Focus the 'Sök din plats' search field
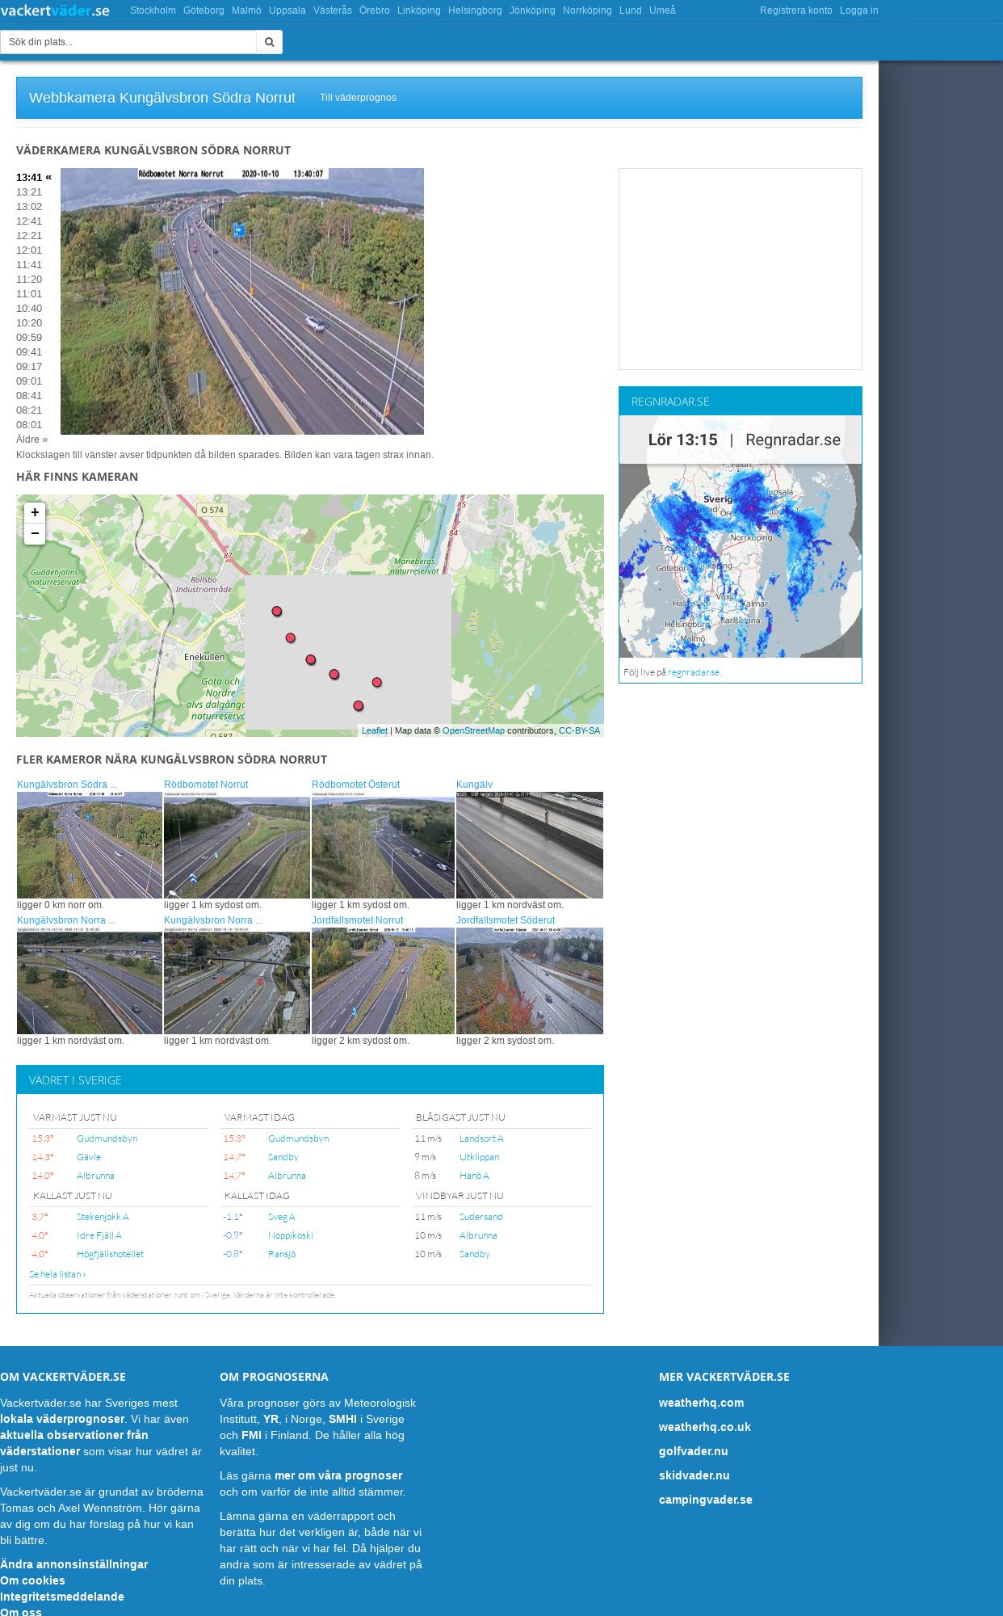Image resolution: width=1003 pixels, height=1616 pixels. pyautogui.click(x=128, y=42)
